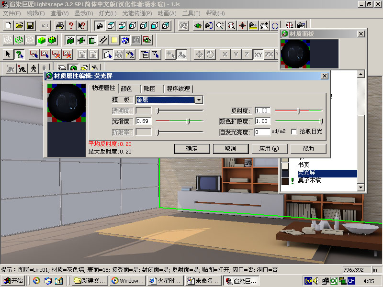Click the Undo arrow toolbar icon
The width and height of the screenshot is (383, 287).
(45, 25)
